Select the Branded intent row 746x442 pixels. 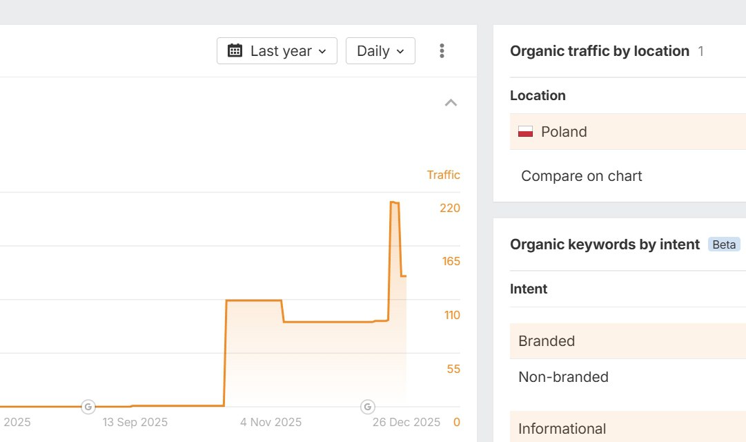547,341
